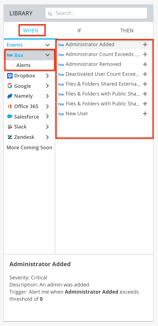Expand the Zendesk chevron

(x=47, y=137)
